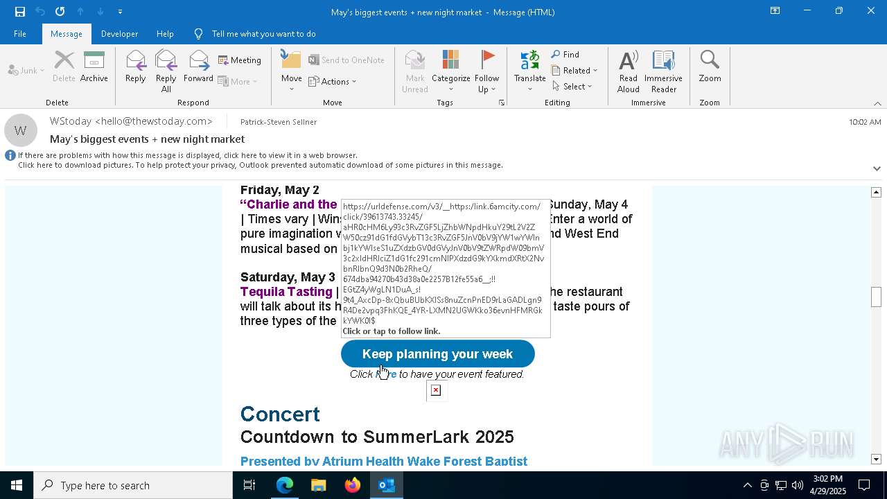Screen dimensions: 887x499
Task: Launch Firefox from the taskbar
Action: point(353,485)
